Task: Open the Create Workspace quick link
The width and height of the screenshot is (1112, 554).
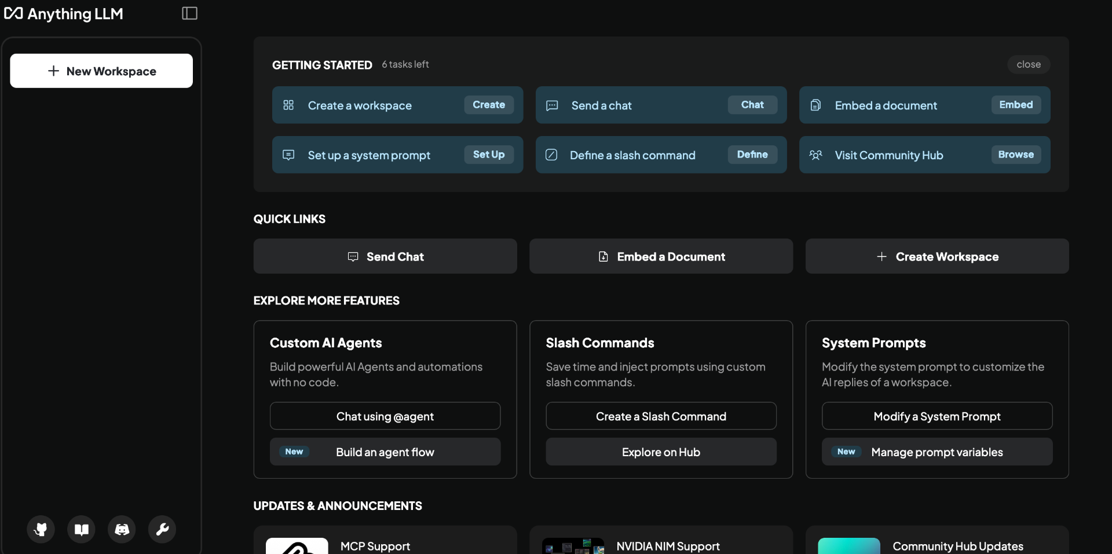Action: 937,256
